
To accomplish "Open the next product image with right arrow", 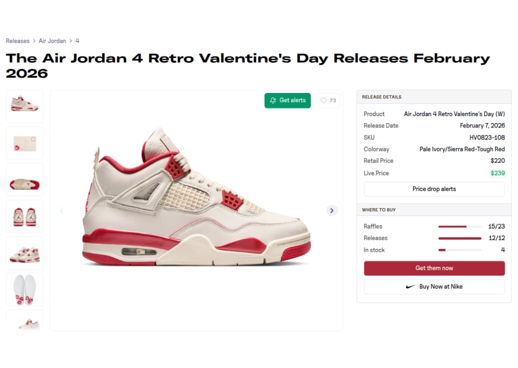I will coord(332,210).
